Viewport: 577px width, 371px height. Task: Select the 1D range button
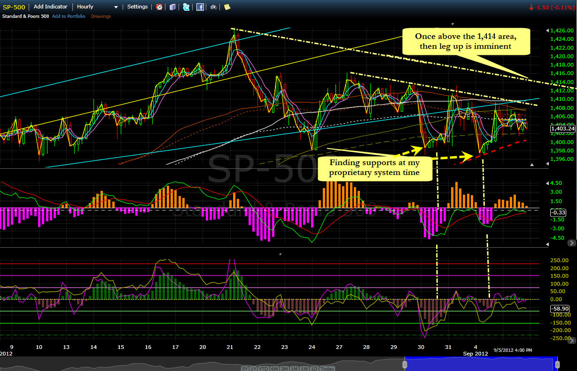coord(314,369)
